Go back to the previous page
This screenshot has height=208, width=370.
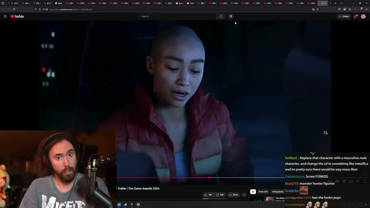(x=3, y=9)
